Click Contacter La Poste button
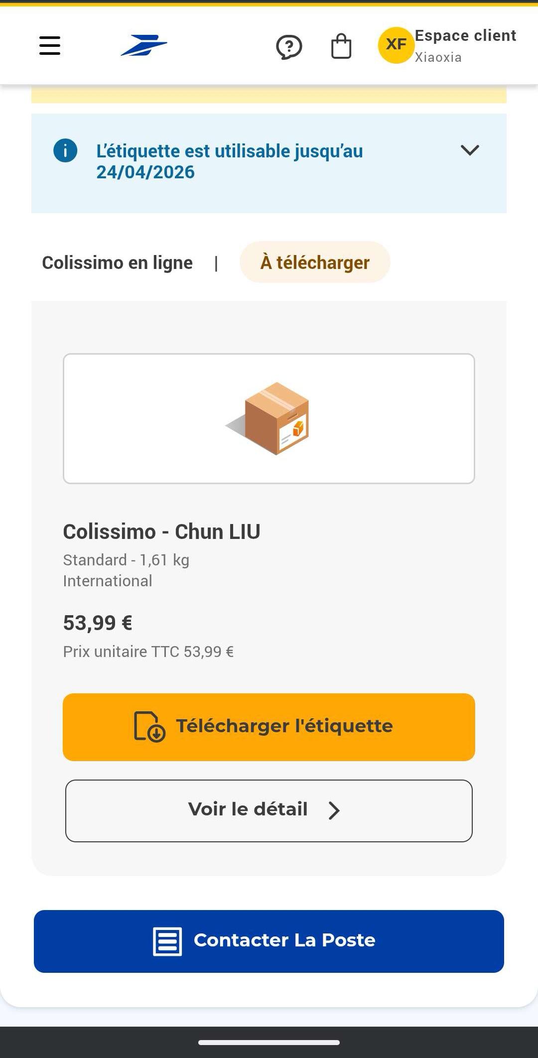This screenshot has height=1058, width=538. pyautogui.click(x=269, y=941)
